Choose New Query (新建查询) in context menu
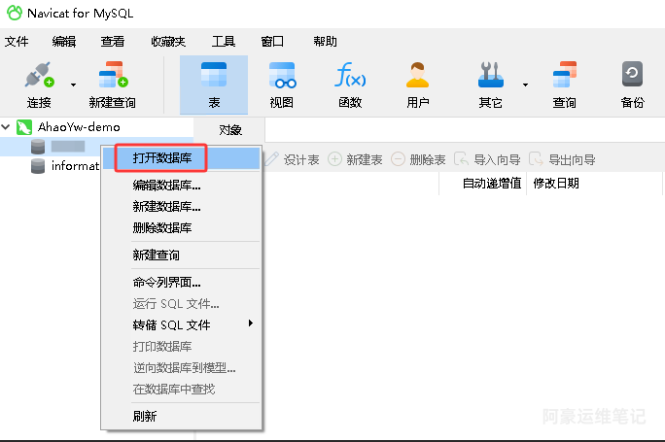The height and width of the screenshot is (442, 665). coord(181,255)
